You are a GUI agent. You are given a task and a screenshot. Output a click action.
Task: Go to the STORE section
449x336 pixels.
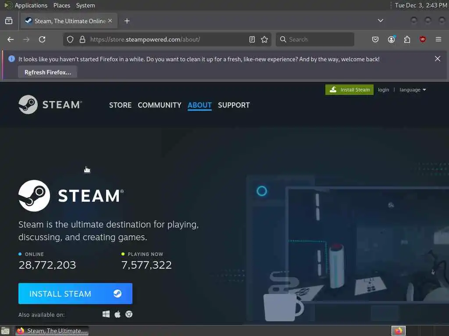pyautogui.click(x=120, y=105)
